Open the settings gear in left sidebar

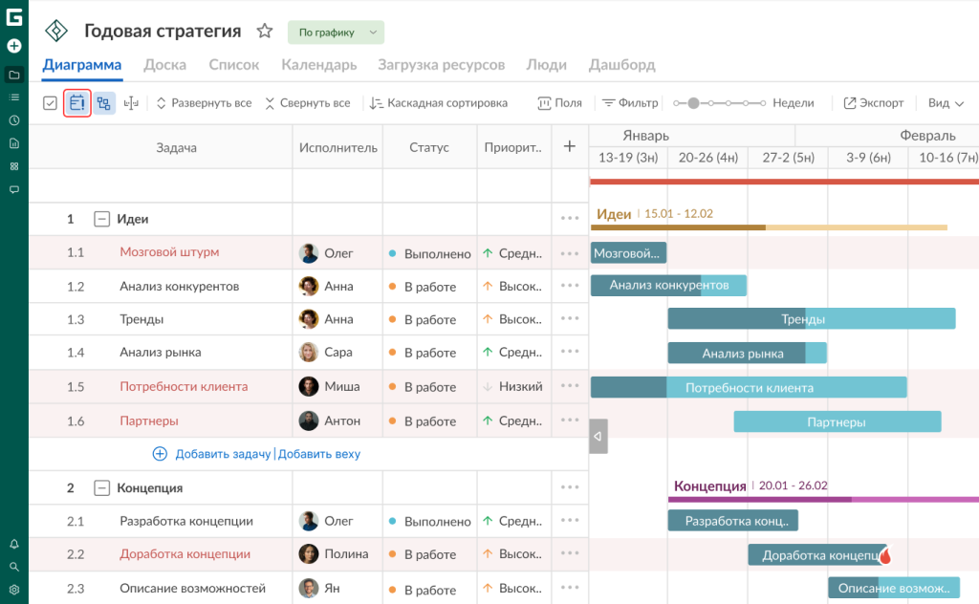13,590
